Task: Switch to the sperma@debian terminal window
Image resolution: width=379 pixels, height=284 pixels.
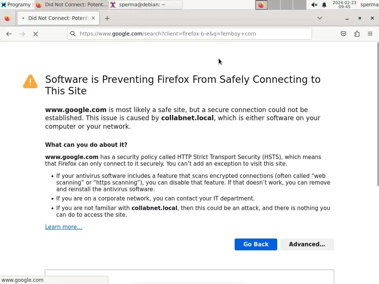Action: click(x=145, y=5)
